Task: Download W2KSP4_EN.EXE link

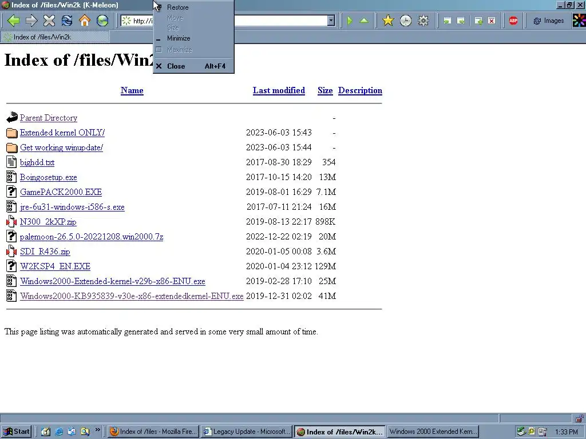Action: pyautogui.click(x=56, y=266)
